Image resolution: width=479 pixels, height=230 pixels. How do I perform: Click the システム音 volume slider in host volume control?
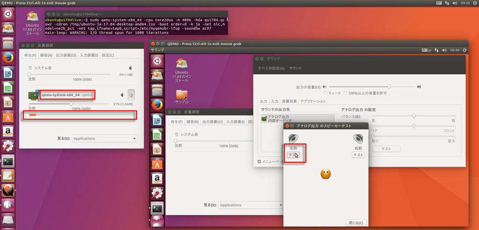click(70, 74)
